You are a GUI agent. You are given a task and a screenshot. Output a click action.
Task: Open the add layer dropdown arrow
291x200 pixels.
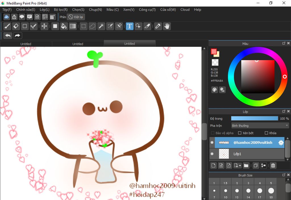pos(240,165)
